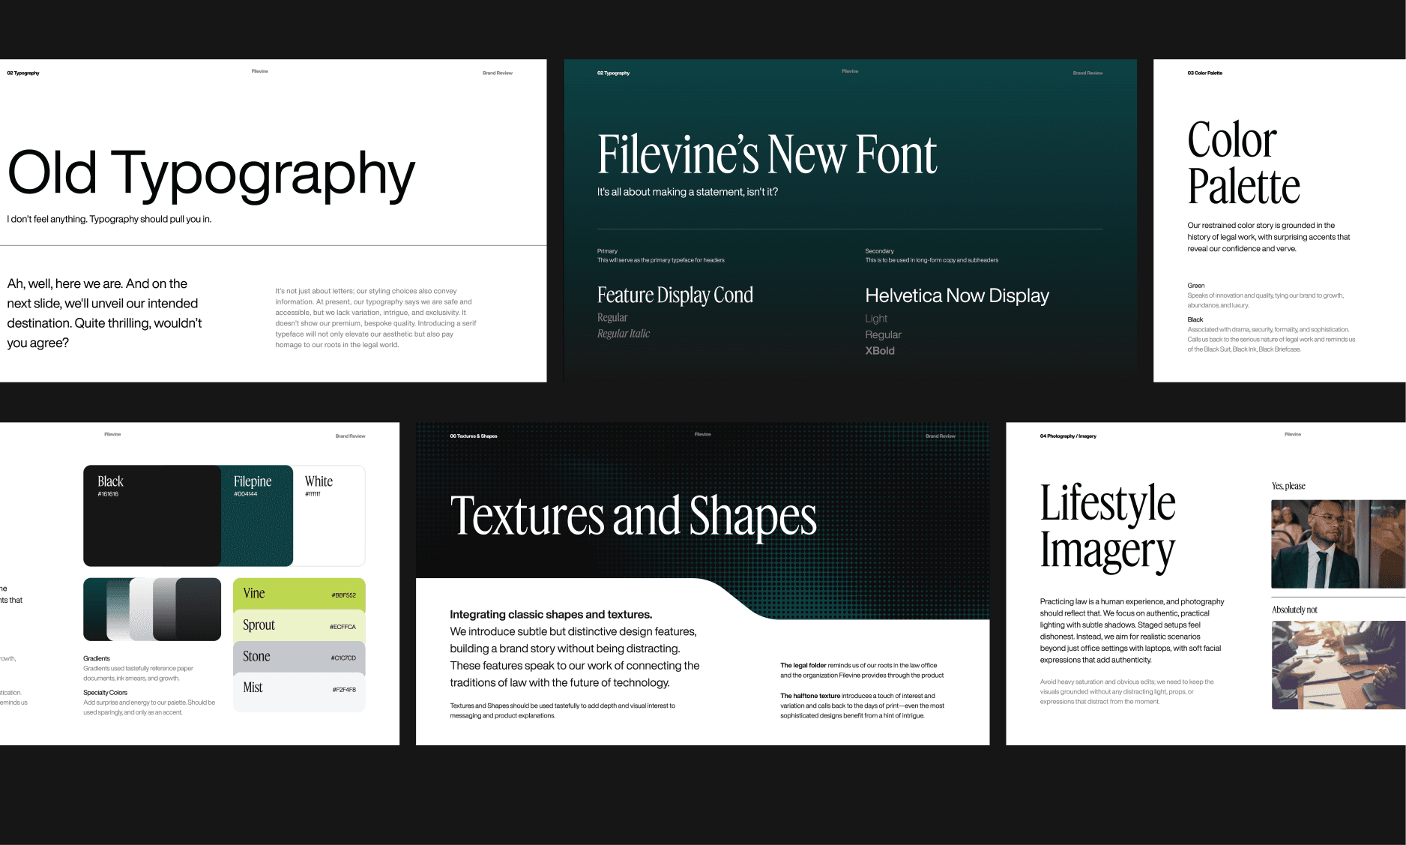Click the '03 Color Palette' section label
This screenshot has height=845, width=1406.
1204,73
